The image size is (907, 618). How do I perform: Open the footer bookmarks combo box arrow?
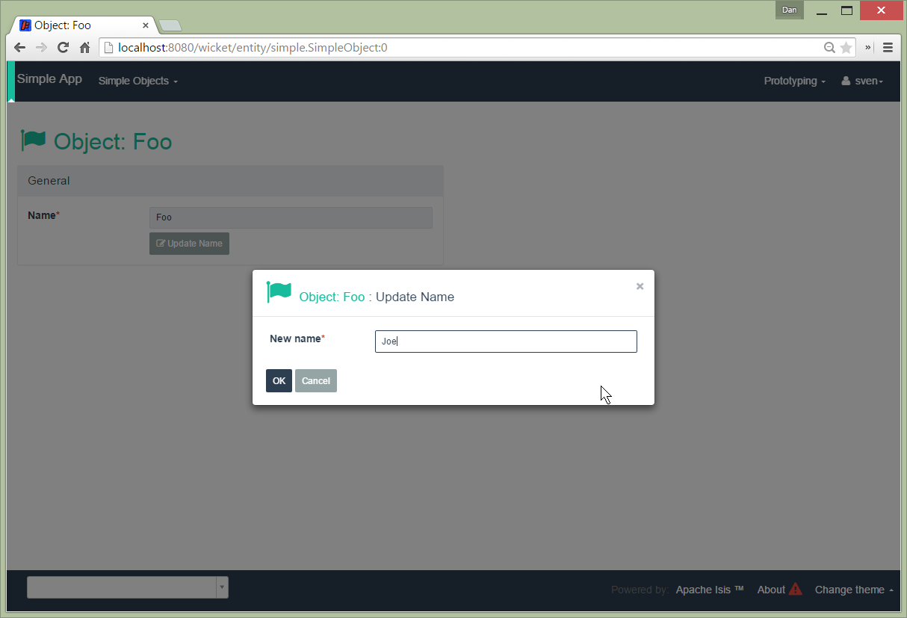click(222, 587)
